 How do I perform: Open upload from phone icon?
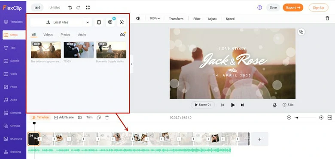click(x=99, y=22)
